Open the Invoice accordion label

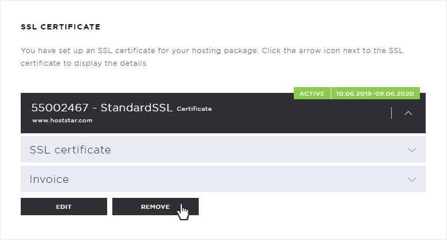(x=49, y=179)
